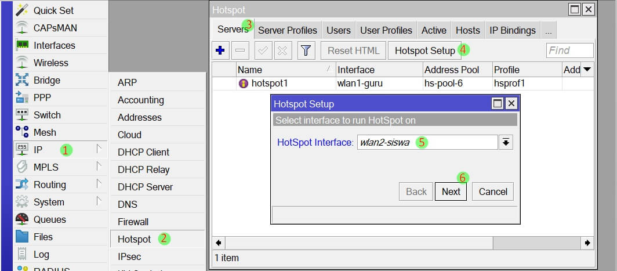Screen dimensions: 617x271
Task: Click the Routing icon in sidebar
Action: [x=22, y=185]
